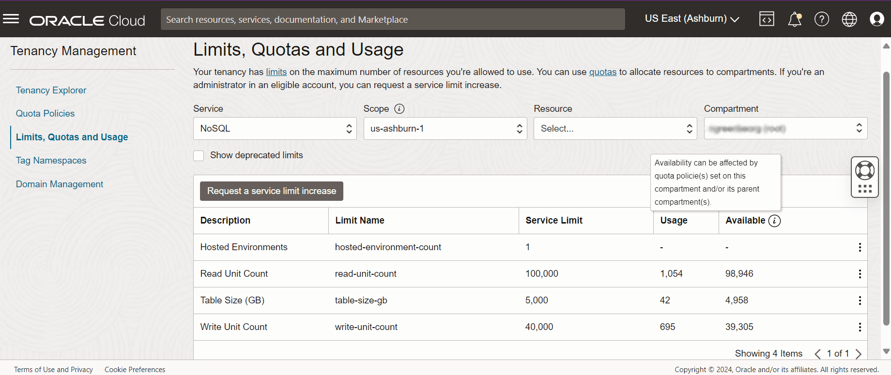The image size is (891, 375).
Task: Open the US East (Ashburn) region selector
Action: coord(691,19)
